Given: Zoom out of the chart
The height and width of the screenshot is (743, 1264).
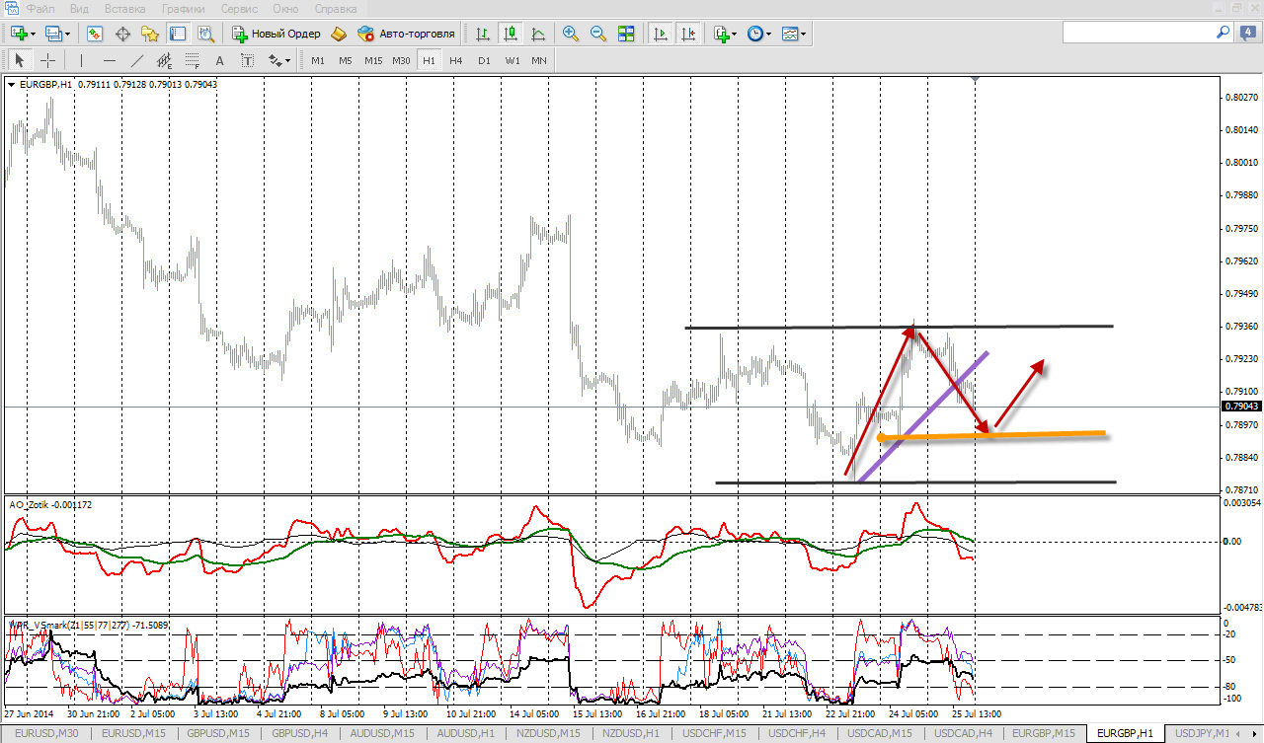Looking at the screenshot, I should [598, 34].
